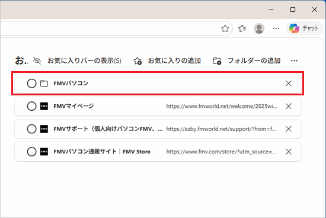Open the FMVパソコン folder icon
Viewport: 326px width, 218px height.
coord(44,84)
